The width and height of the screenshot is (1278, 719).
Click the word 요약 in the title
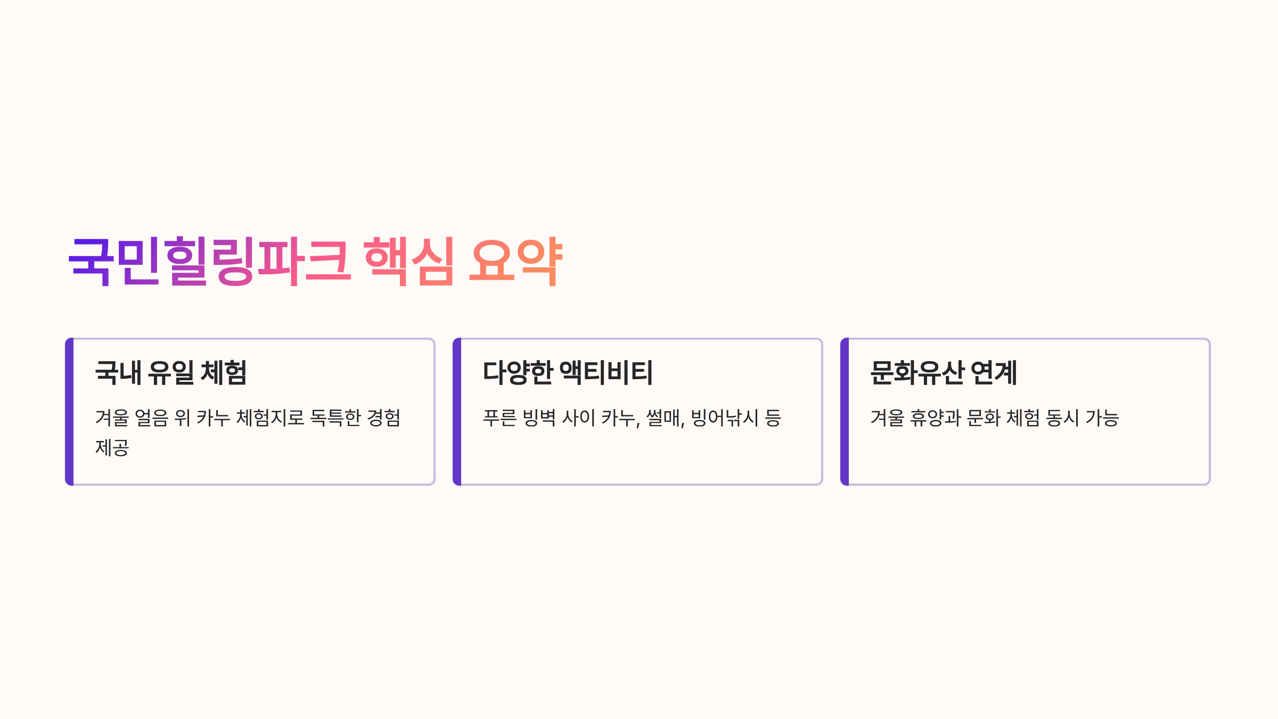coord(515,261)
